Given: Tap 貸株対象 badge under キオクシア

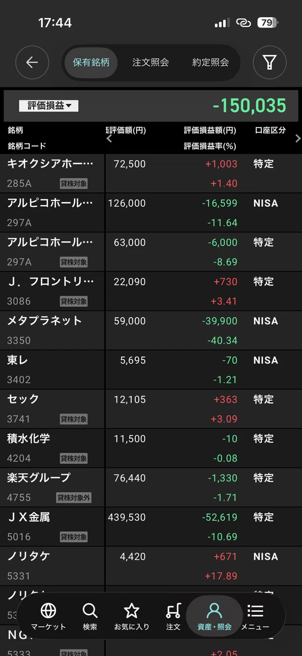Looking at the screenshot, I should coord(74,183).
